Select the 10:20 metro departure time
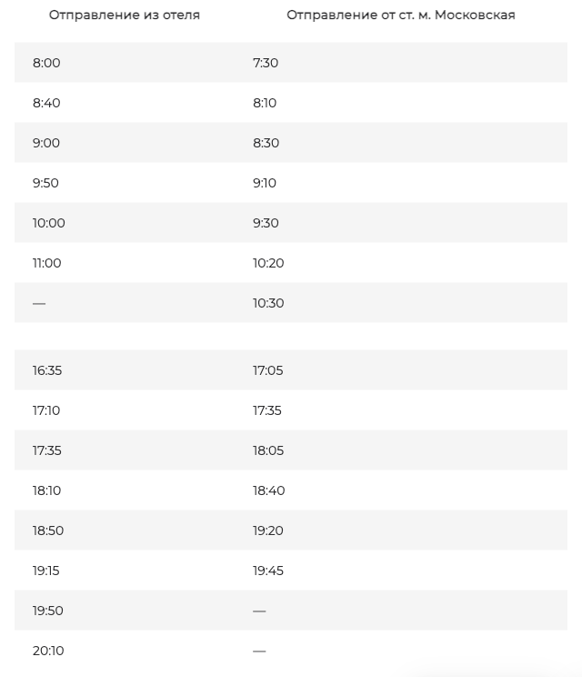 point(268,263)
